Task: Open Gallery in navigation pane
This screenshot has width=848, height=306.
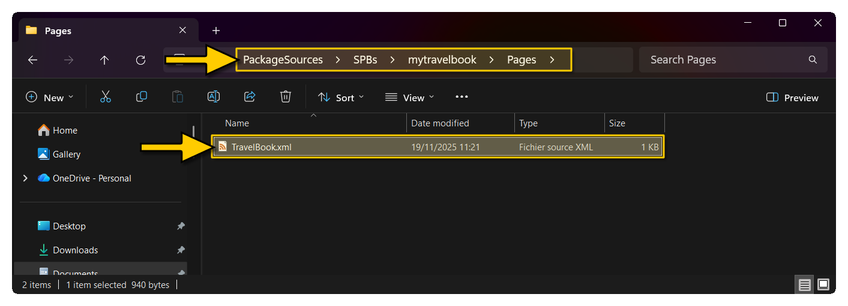Action: pos(59,154)
